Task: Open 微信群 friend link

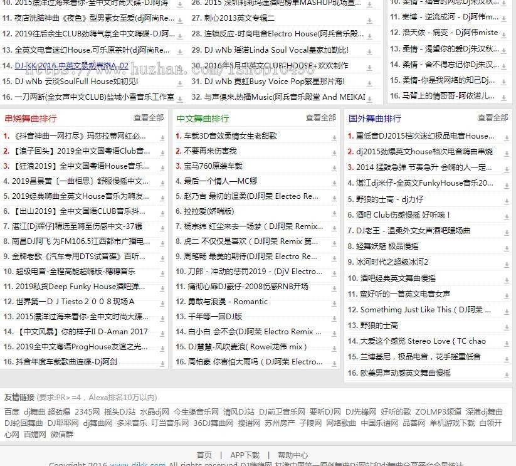Action: [x=62, y=435]
